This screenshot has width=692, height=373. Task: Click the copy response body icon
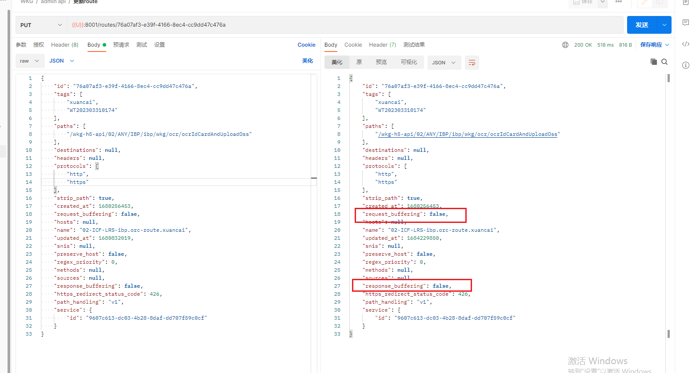click(653, 62)
